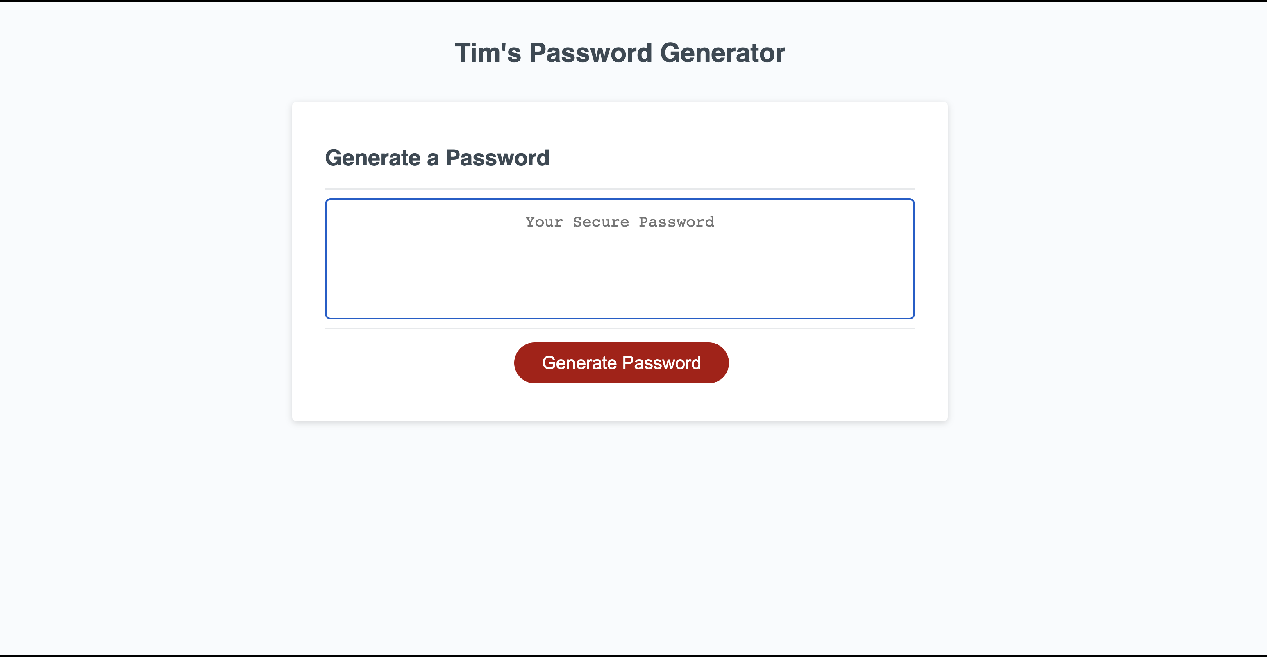
Task: Click the card area above the heading
Action: [x=619, y=123]
